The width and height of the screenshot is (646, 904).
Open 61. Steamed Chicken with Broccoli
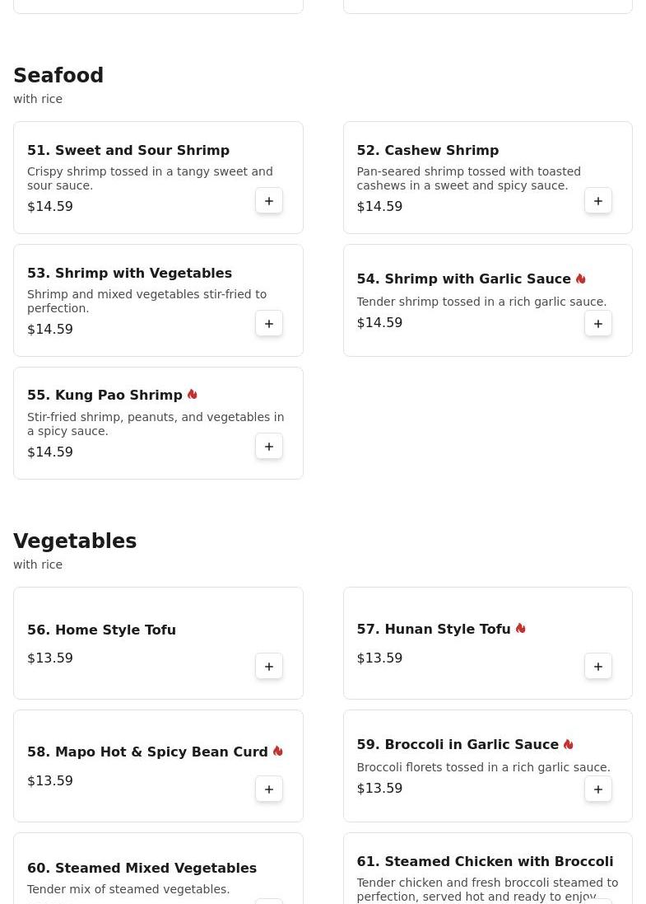click(x=485, y=862)
